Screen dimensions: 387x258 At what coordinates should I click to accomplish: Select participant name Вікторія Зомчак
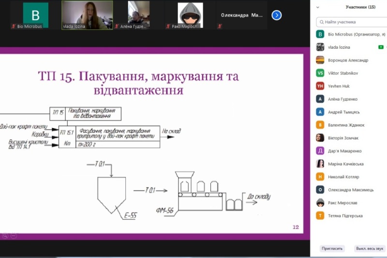pos(343,138)
